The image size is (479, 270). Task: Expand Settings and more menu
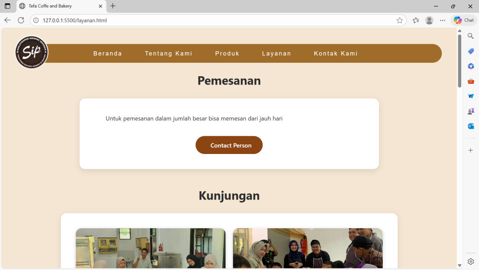point(443,20)
